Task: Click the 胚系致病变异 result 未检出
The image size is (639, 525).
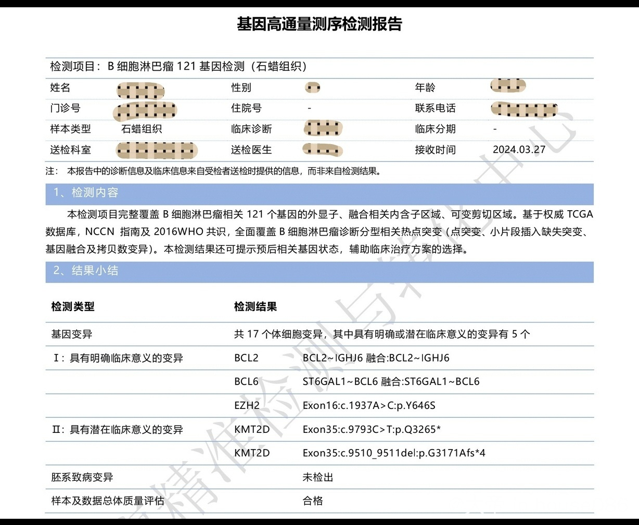Action: click(318, 477)
